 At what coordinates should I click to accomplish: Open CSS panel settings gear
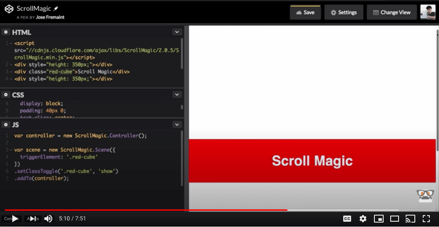[x=6, y=95]
